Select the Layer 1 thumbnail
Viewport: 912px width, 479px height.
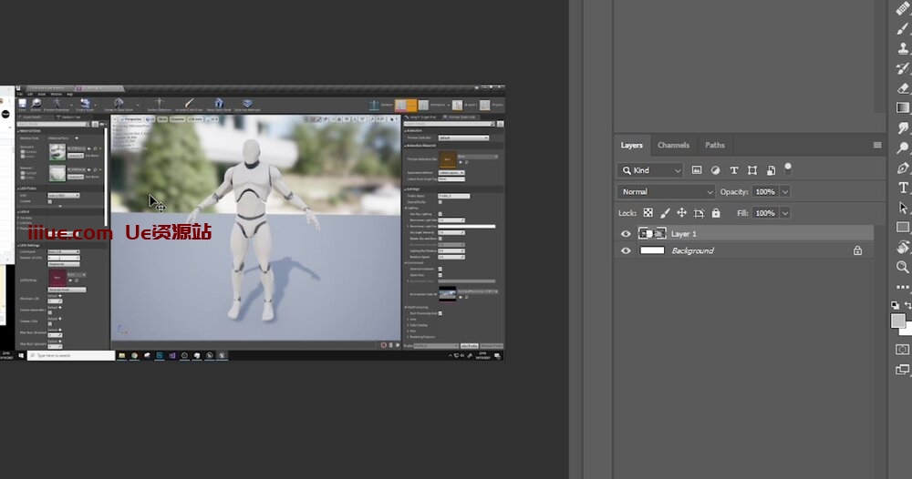tap(652, 234)
